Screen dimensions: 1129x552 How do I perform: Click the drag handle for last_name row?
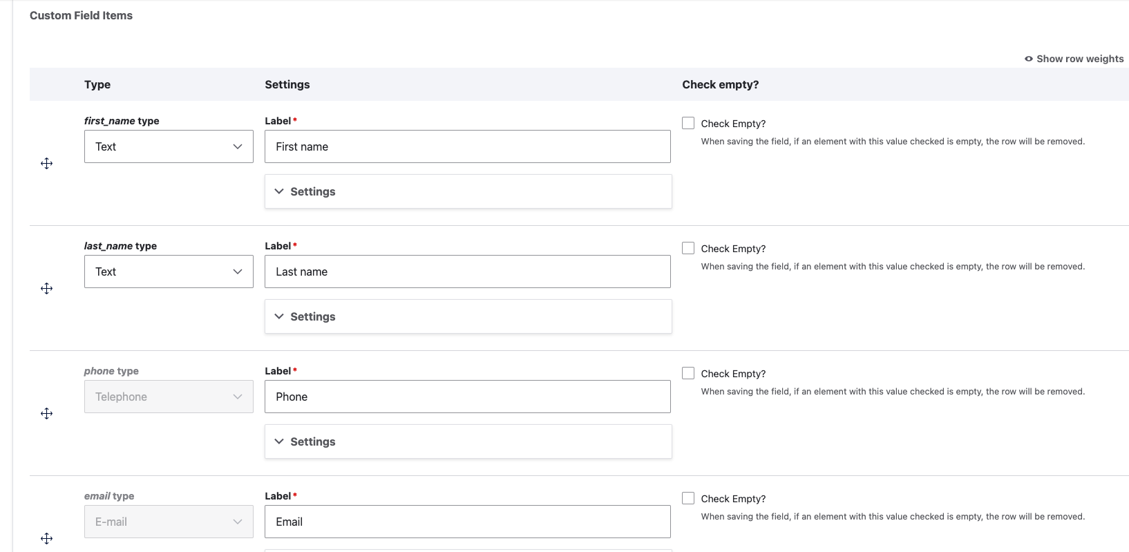point(46,288)
